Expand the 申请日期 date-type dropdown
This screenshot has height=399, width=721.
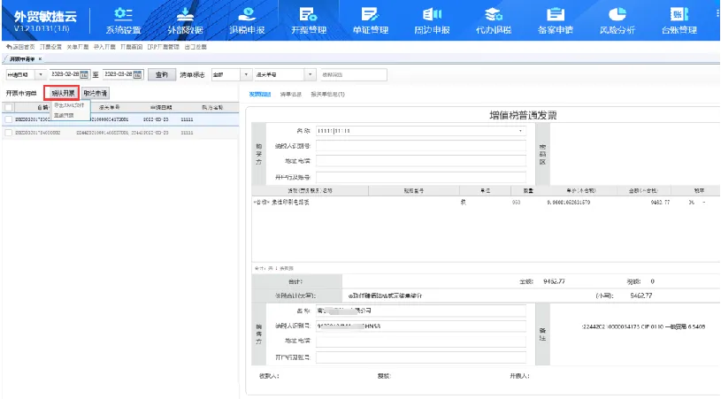pyautogui.click(x=41, y=74)
